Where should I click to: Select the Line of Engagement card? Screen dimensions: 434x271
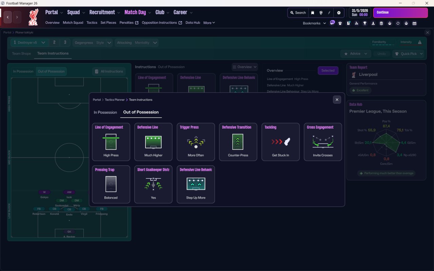(x=111, y=142)
